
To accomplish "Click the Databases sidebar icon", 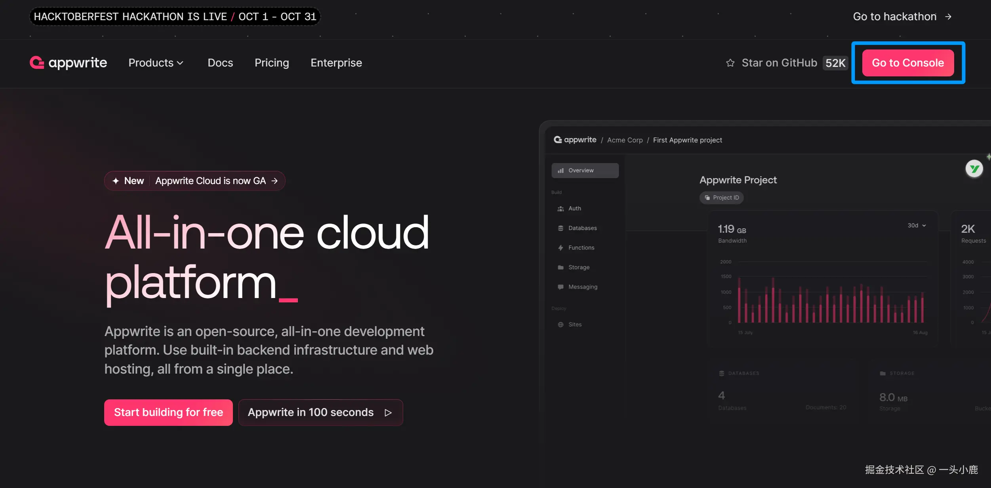I will 560,228.
